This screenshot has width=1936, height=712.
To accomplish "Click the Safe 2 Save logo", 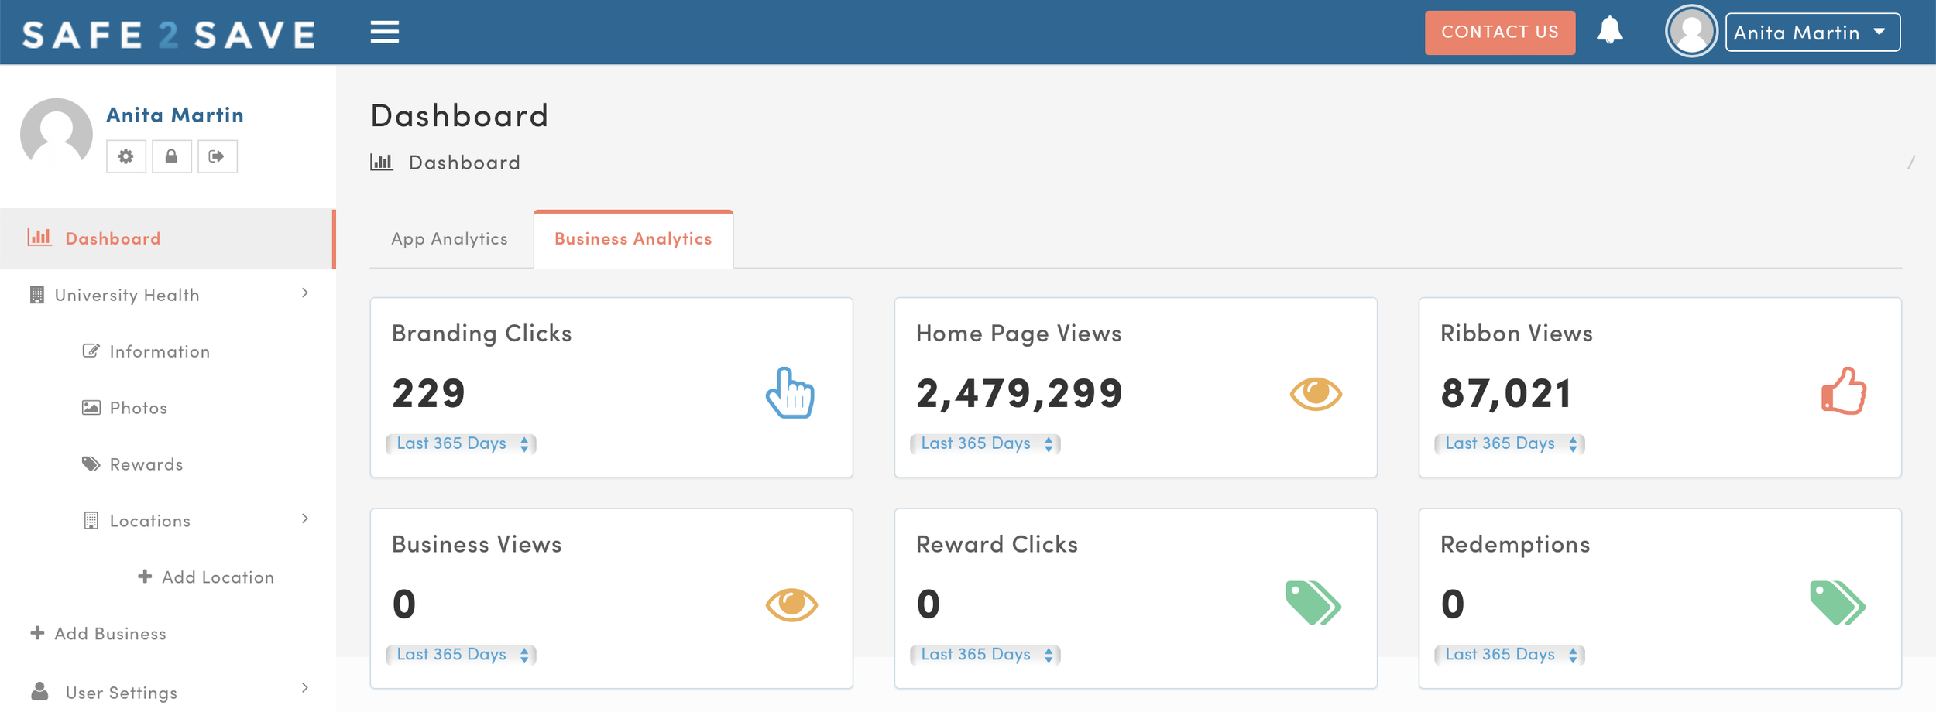I will pos(169,35).
